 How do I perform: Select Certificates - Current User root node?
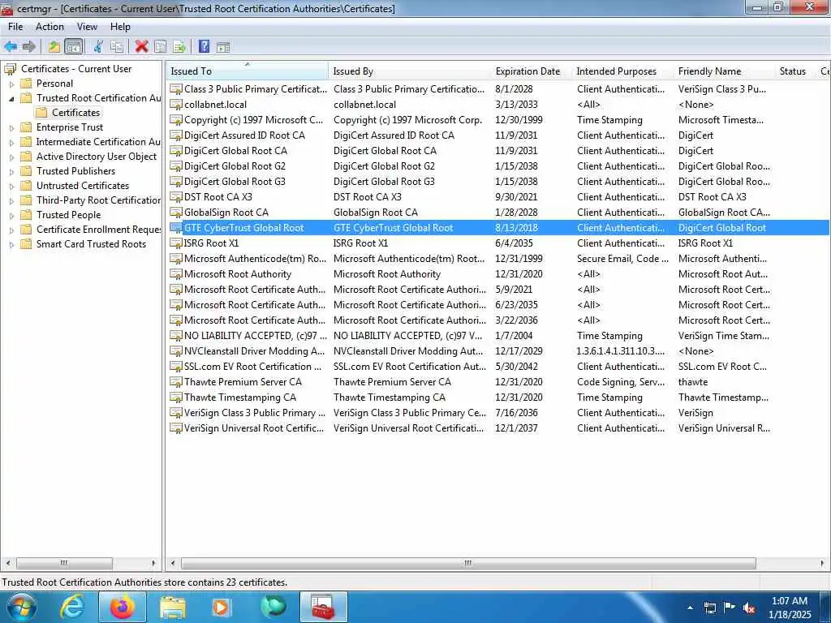click(76, 69)
